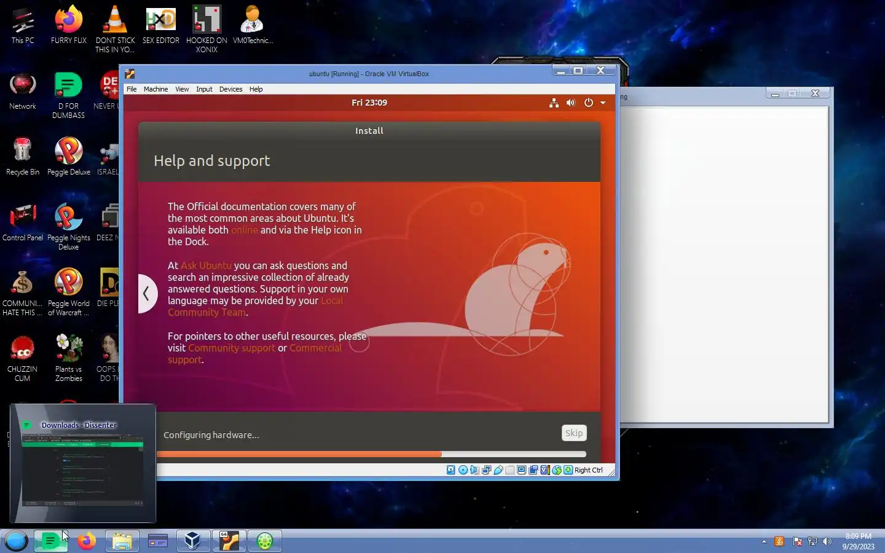Open the Peggle Nights Deluxe desktop icon

[x=69, y=226]
